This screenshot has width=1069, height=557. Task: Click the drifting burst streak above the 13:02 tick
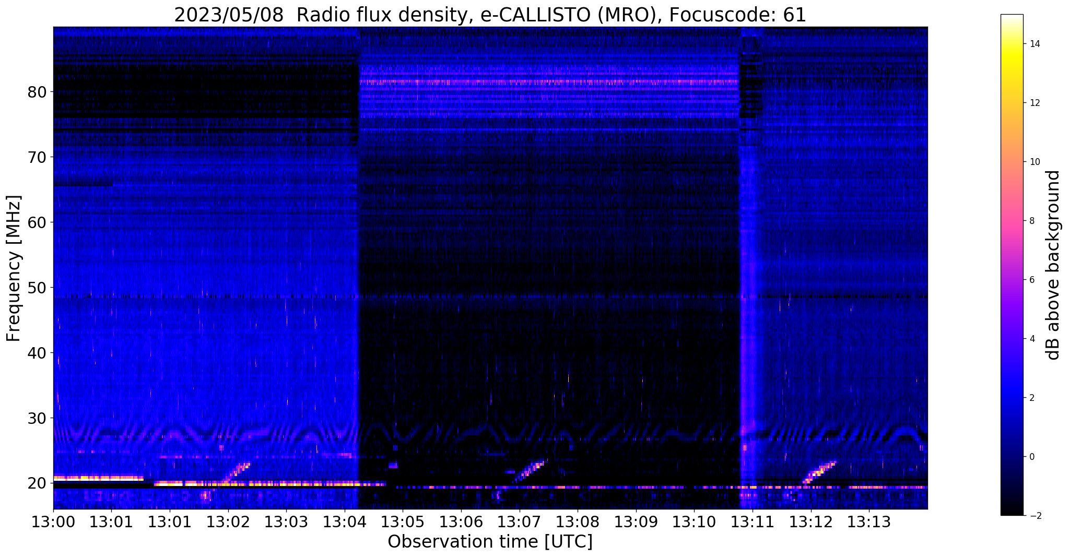[237, 472]
